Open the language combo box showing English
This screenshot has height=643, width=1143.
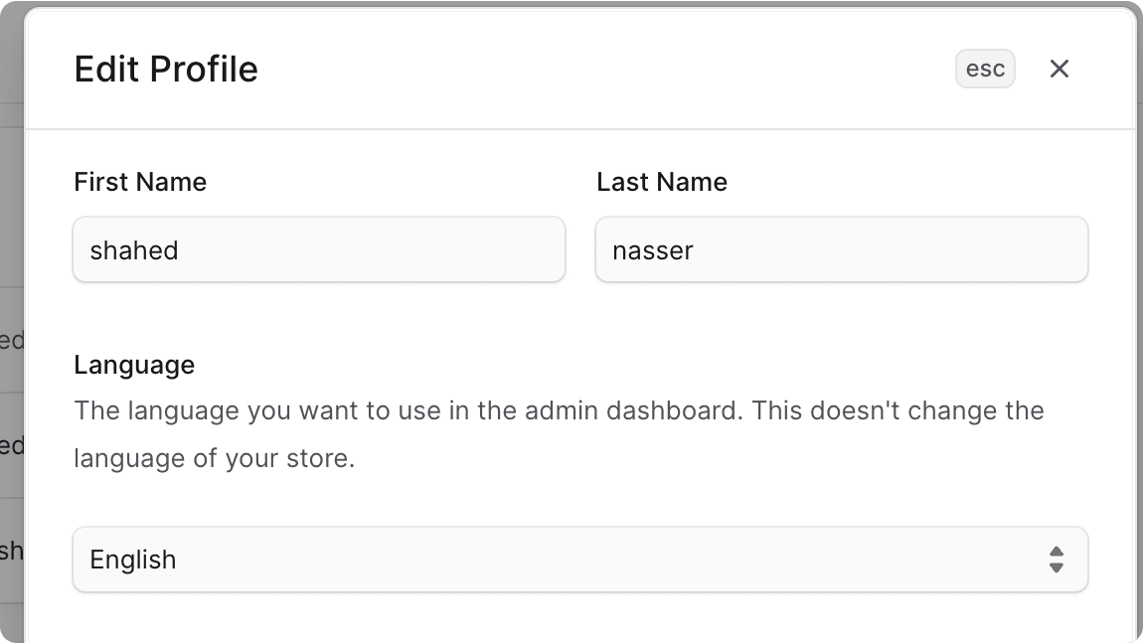580,560
